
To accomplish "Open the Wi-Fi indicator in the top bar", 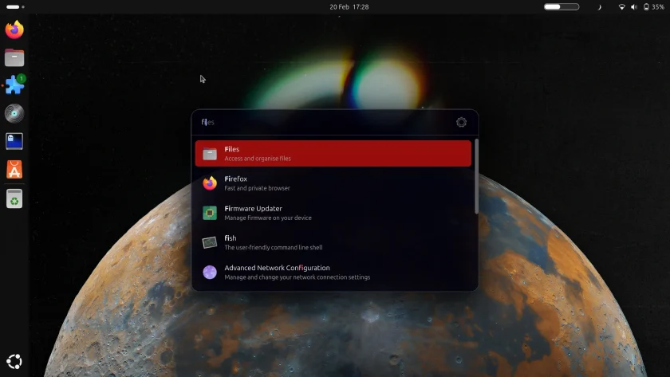I will (x=621, y=7).
